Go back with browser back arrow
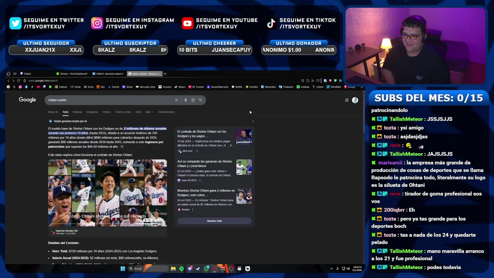Screen dimensions: 494x278 pyautogui.click(x=8, y=81)
